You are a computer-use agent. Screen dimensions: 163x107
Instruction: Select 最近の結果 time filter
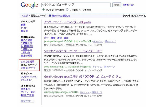27,40
